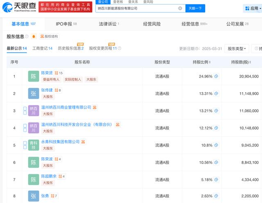Click the pie chart icon next to 10.8%
262x203 pixels.
216,145
